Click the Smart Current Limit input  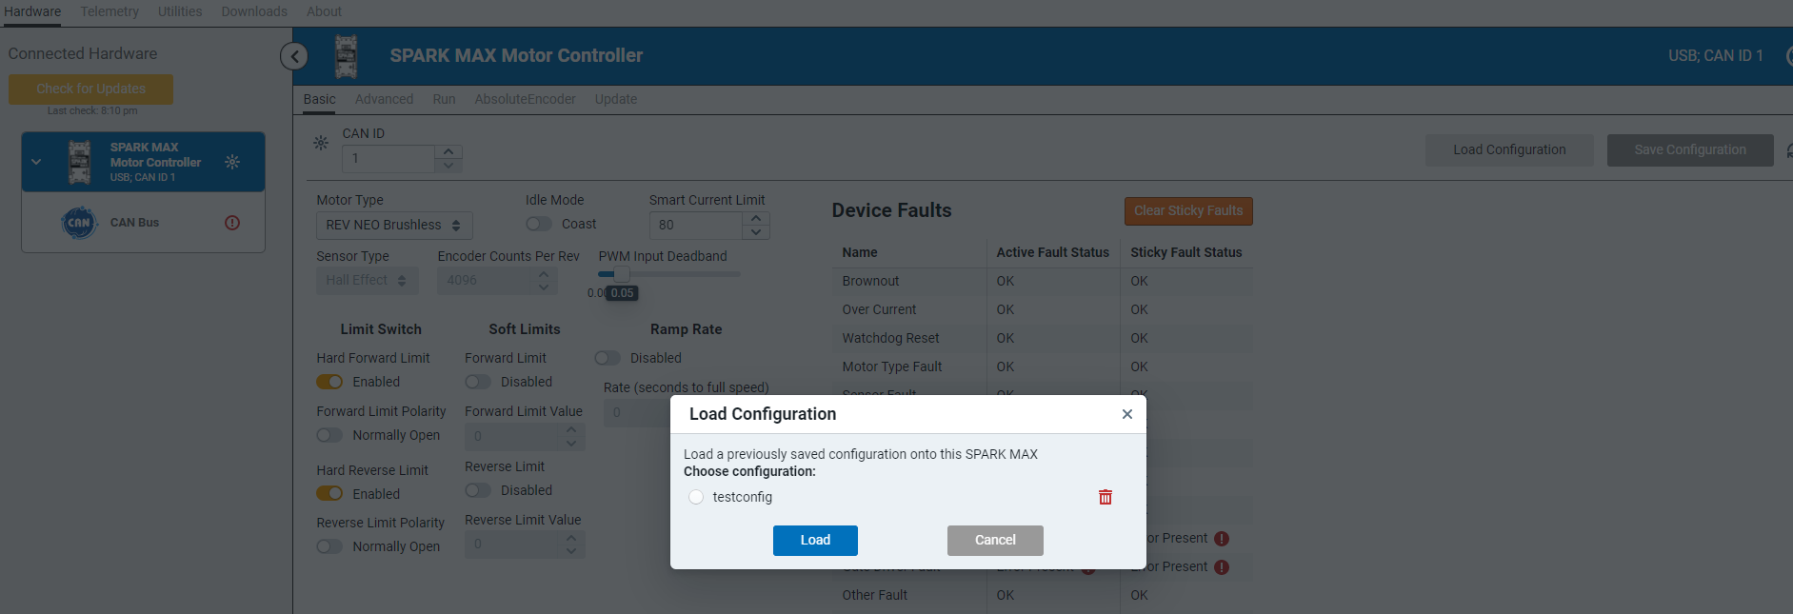click(x=696, y=225)
